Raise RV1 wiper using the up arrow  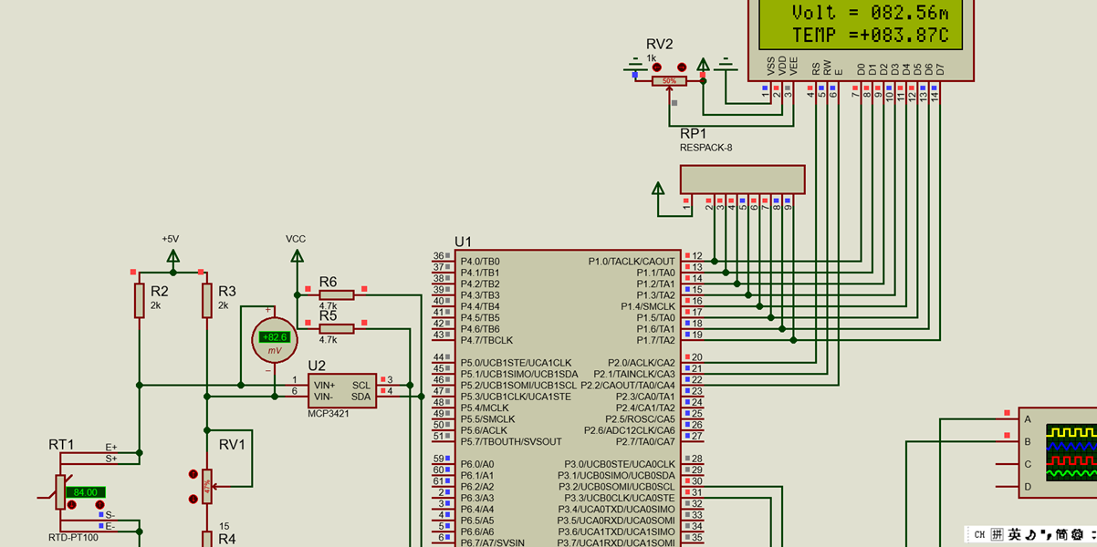click(193, 474)
